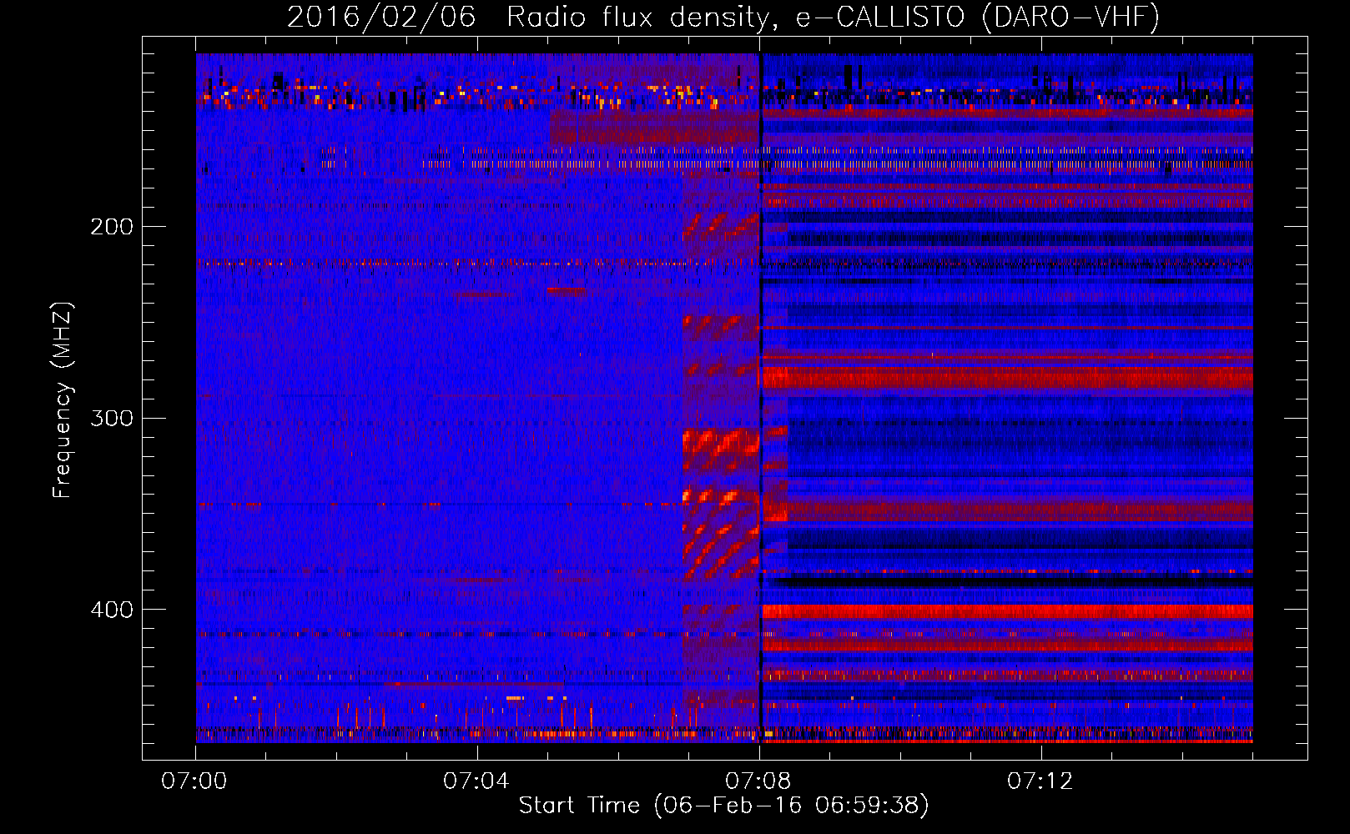Screen dimensions: 1350x834
Task: Click the 400 frequency tick label
Action: pos(112,610)
